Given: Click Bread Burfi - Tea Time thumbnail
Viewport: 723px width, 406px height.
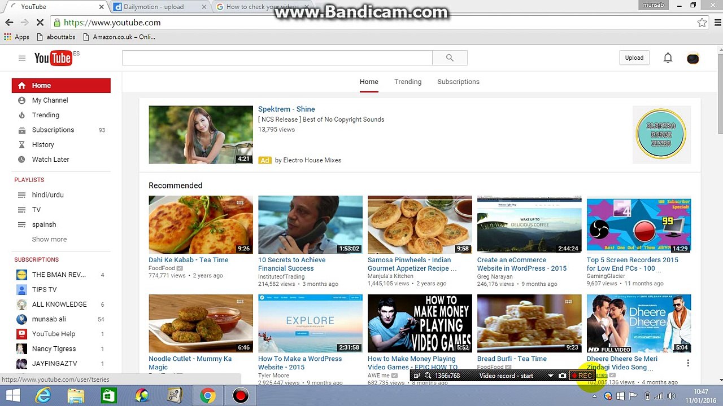Looking at the screenshot, I should (x=529, y=323).
